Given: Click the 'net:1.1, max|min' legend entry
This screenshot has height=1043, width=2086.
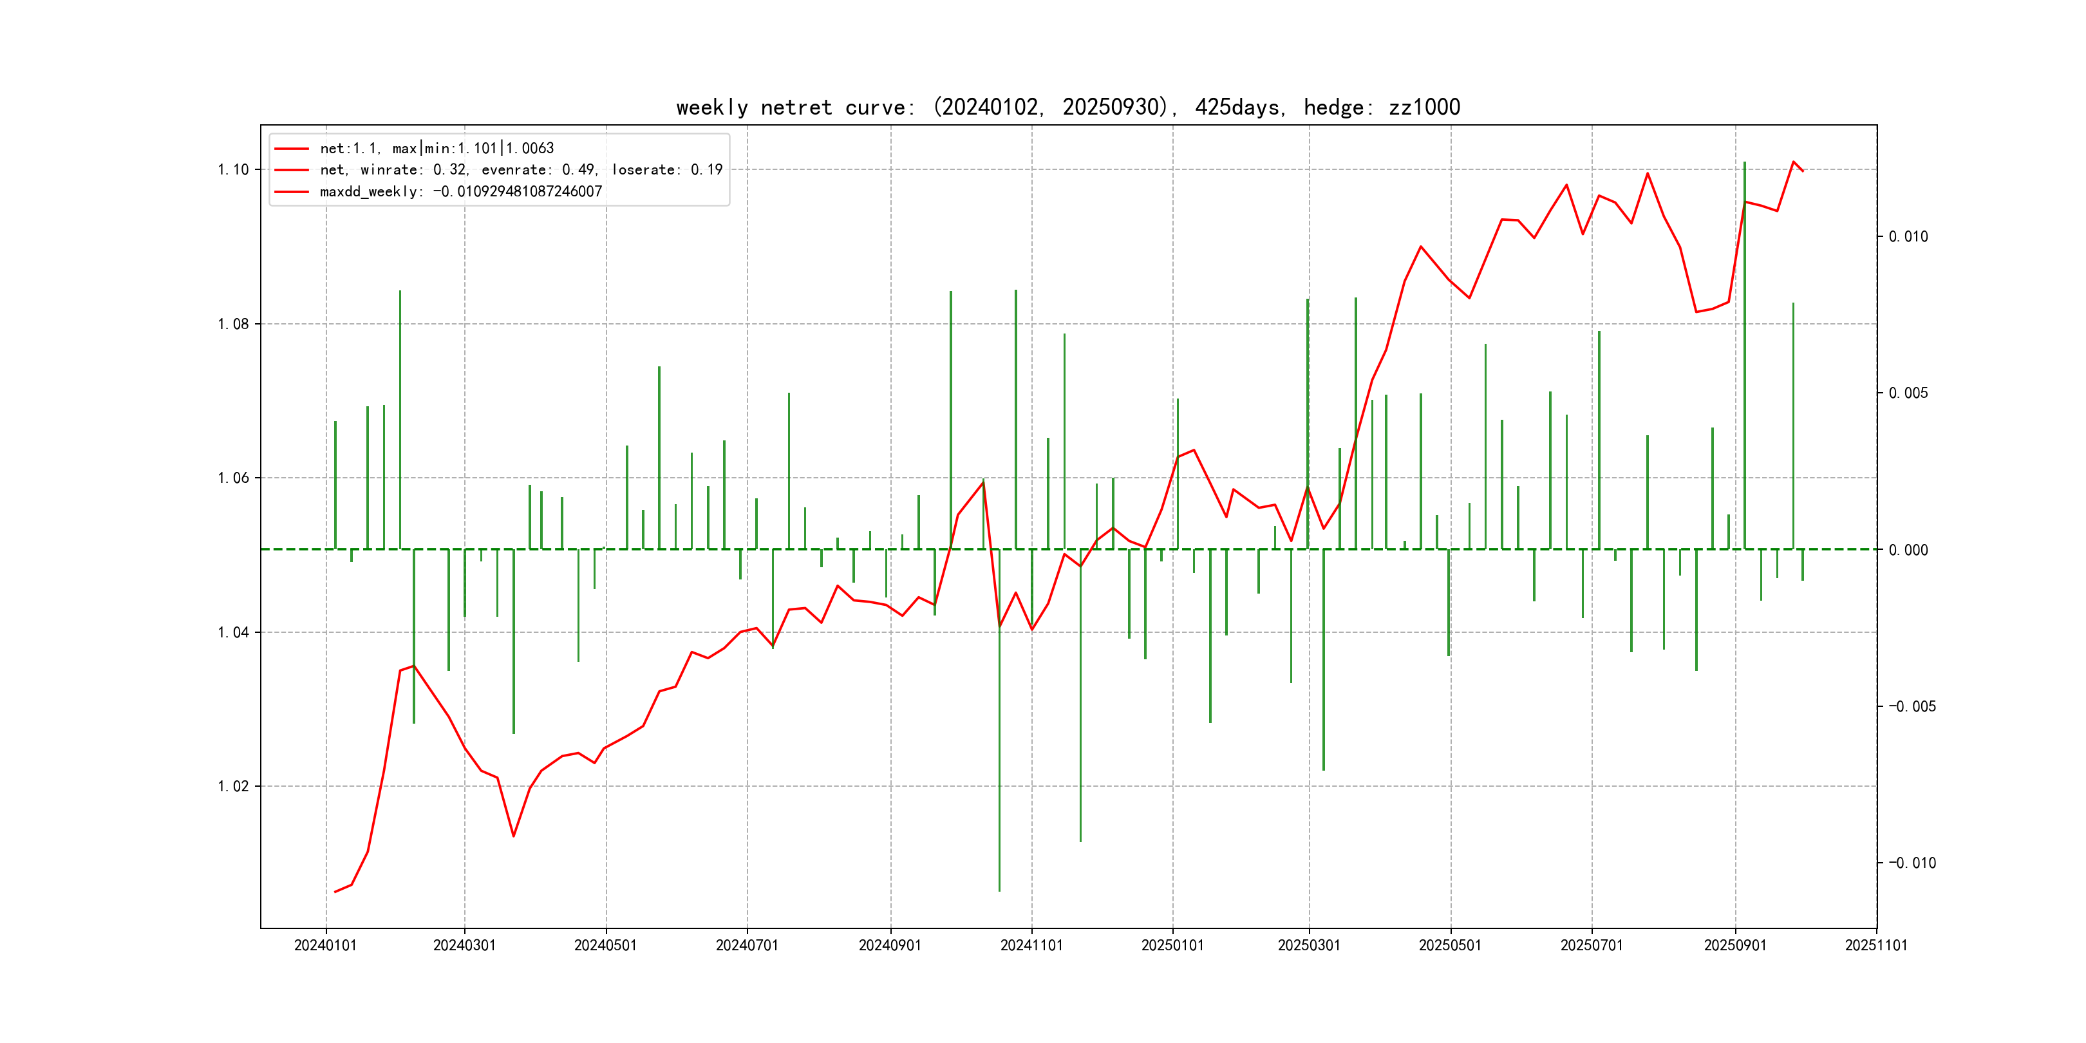Looking at the screenshot, I should coord(437,148).
